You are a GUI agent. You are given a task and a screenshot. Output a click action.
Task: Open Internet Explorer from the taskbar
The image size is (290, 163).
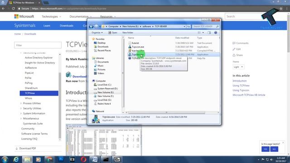tap(16, 159)
